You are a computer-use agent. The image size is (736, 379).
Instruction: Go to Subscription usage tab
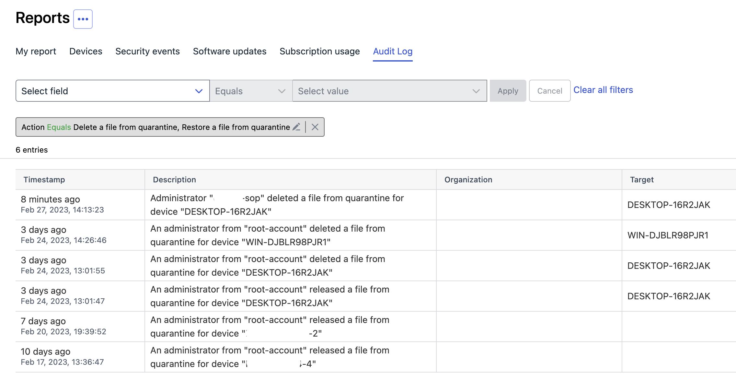pyautogui.click(x=320, y=51)
